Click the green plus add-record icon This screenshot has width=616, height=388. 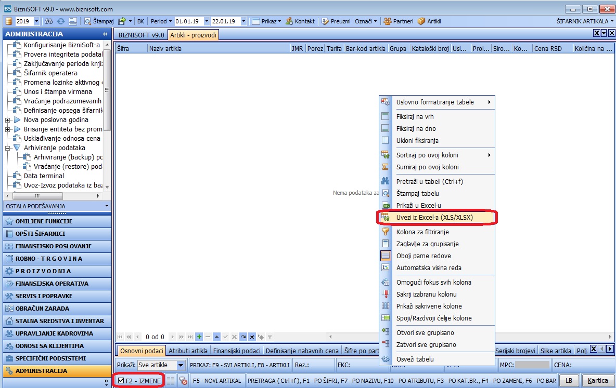point(199,337)
